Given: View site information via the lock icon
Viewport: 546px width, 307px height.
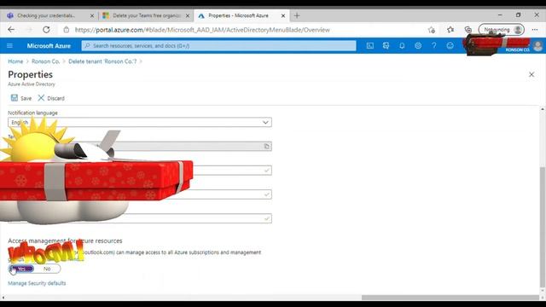Looking at the screenshot, I should (67, 30).
